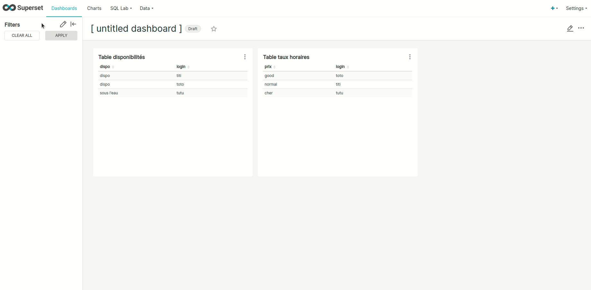Open the plus new-item dropdown
This screenshot has height=290, width=591.
554,8
